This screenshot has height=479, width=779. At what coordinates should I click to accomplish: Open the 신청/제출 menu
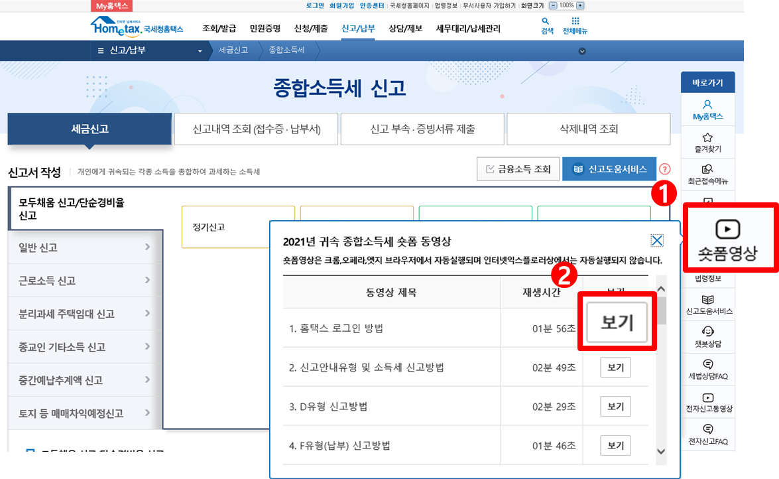pyautogui.click(x=310, y=29)
